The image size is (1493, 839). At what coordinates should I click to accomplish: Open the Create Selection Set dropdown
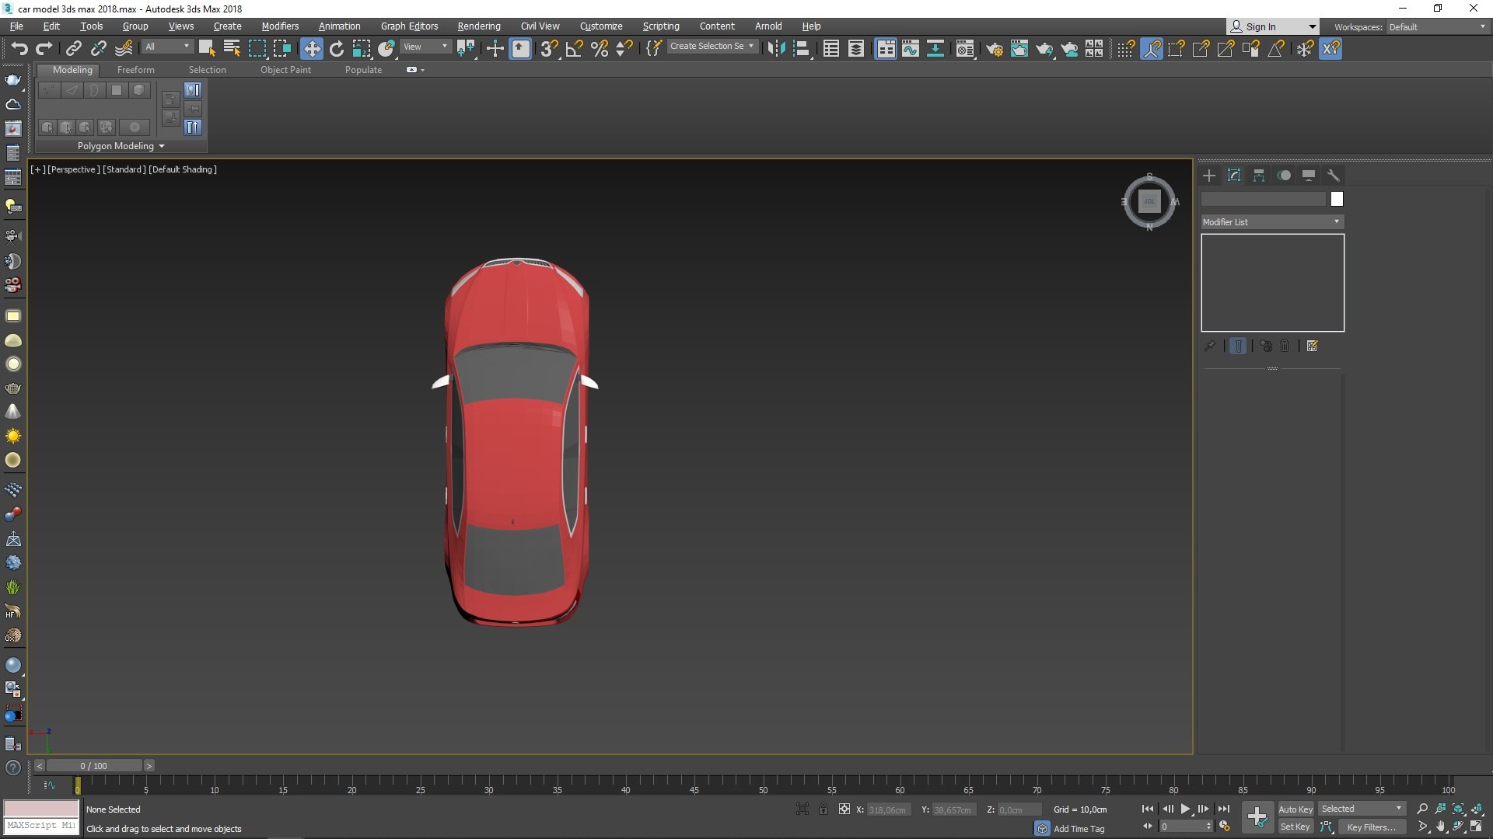click(x=712, y=47)
